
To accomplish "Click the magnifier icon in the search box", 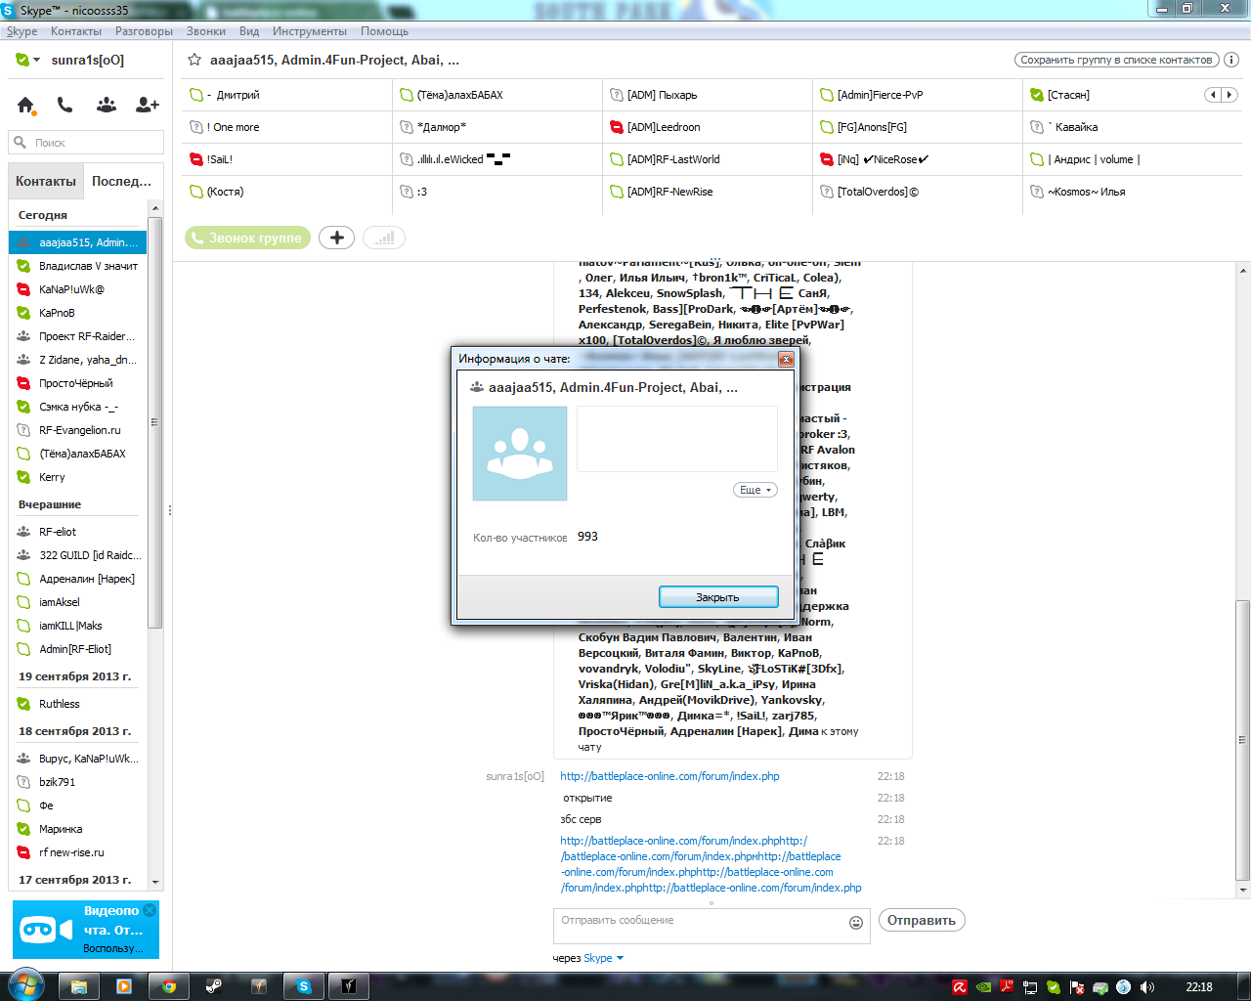I will coord(20,143).
